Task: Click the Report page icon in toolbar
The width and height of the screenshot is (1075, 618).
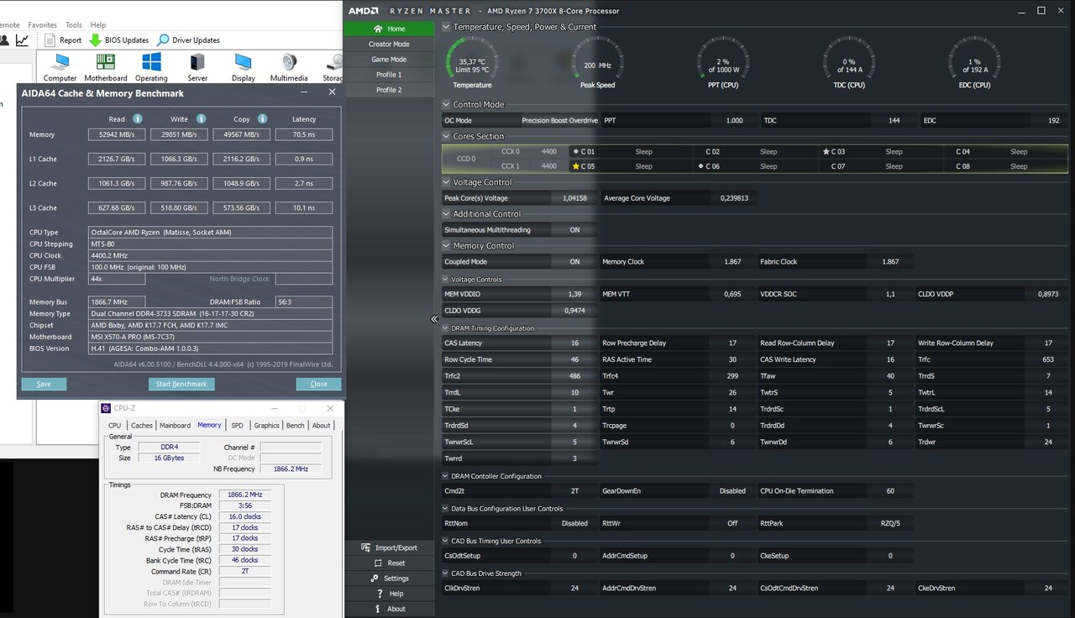Action: coord(50,39)
